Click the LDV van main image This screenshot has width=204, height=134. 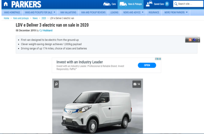pos(98,106)
